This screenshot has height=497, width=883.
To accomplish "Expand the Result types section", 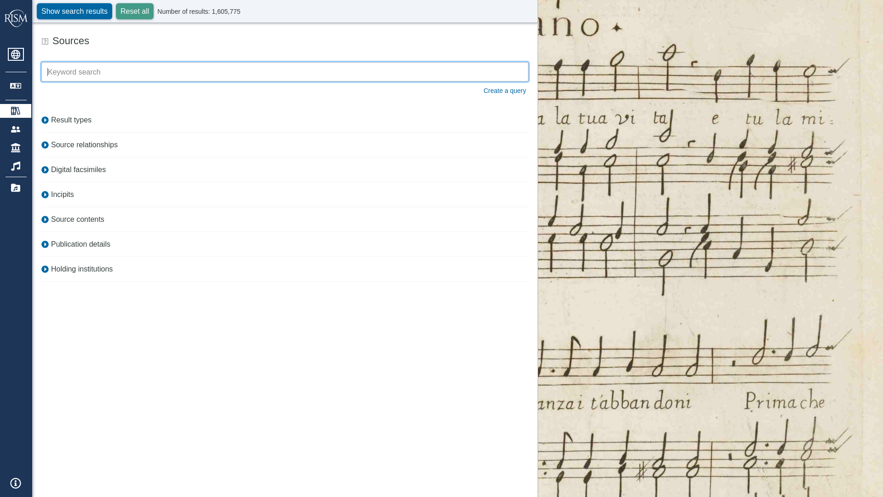I will click(71, 120).
